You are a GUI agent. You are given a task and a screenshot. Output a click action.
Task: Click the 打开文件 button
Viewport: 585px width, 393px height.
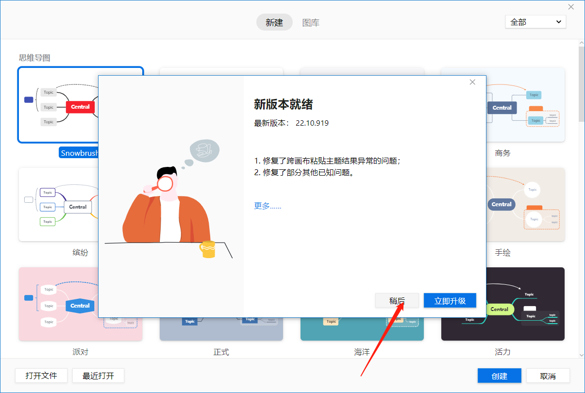coord(41,376)
